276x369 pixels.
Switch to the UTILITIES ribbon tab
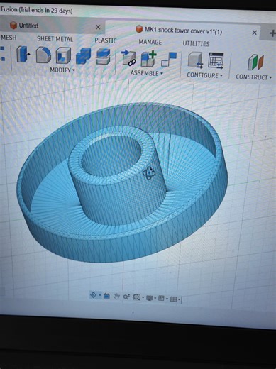click(196, 43)
